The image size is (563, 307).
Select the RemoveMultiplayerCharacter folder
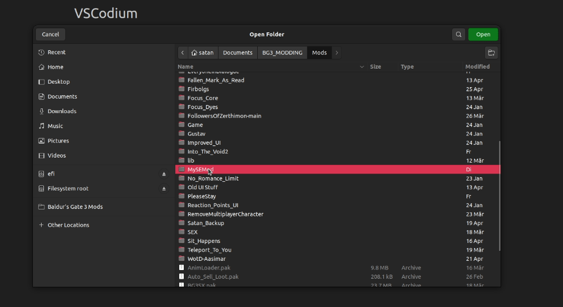(338, 214)
